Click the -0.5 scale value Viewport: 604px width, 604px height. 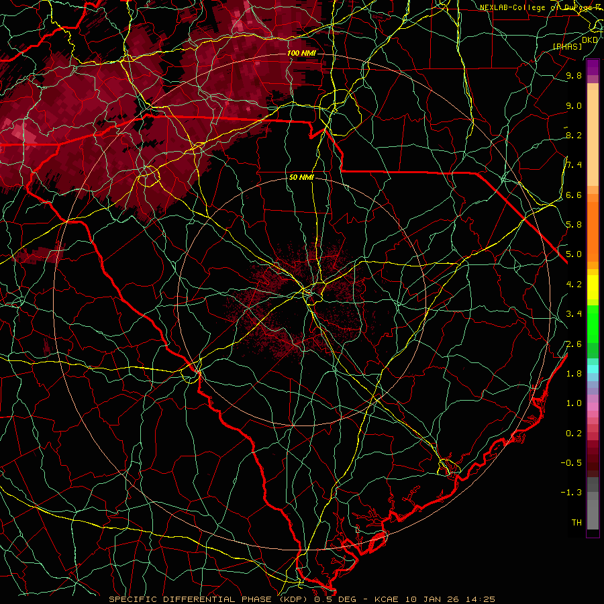pos(571,463)
